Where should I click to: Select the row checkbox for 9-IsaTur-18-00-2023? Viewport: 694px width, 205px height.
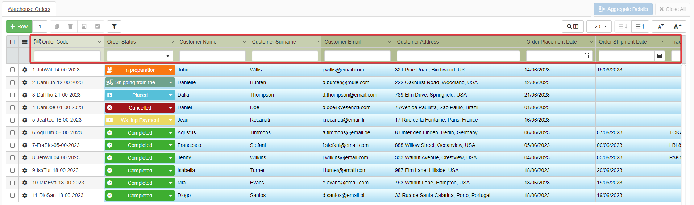click(12, 171)
